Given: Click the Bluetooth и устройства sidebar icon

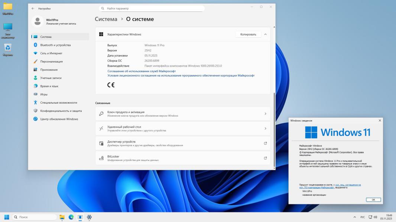Looking at the screenshot, I should click(36, 45).
